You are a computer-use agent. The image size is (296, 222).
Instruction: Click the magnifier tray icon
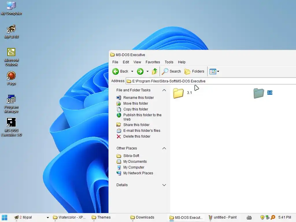click(x=273, y=217)
